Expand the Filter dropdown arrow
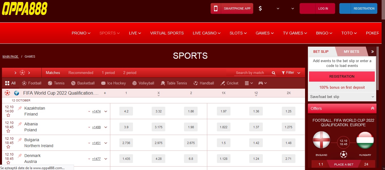This screenshot has width=385, height=170. [299, 73]
